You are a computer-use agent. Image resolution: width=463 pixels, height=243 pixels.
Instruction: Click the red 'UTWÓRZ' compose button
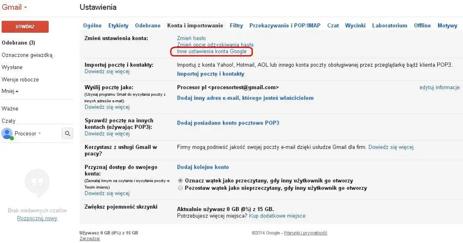pos(25,27)
